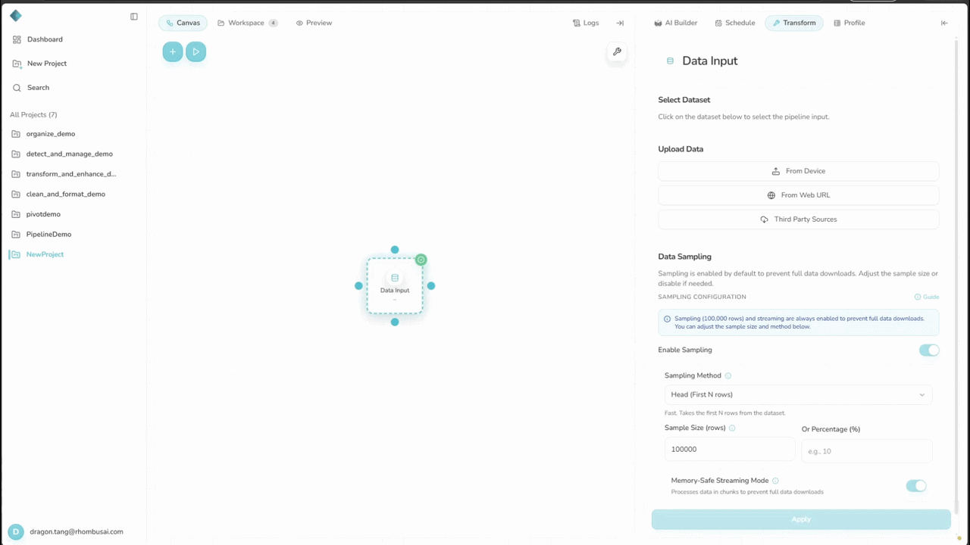Switch to the Canvas tab
Screen dimensions: 970x545
click(183, 23)
